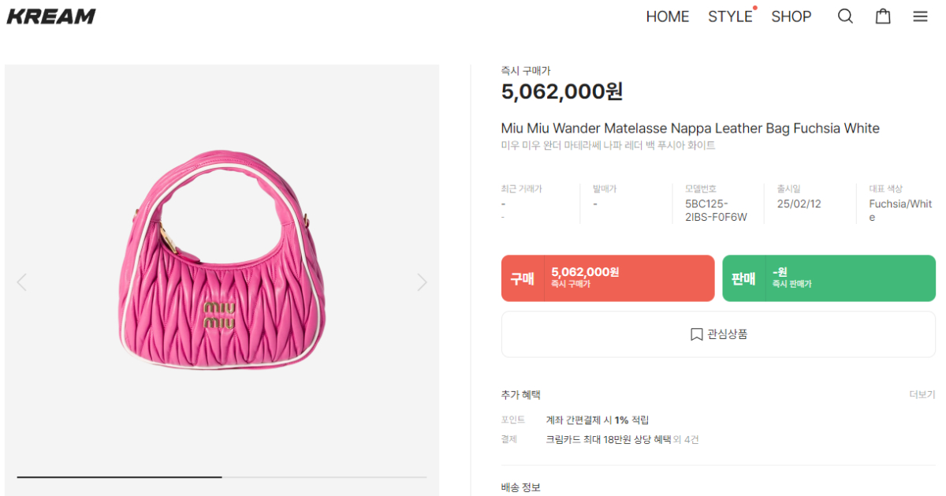Click the image carousel progress bar

pyautogui.click(x=222, y=477)
